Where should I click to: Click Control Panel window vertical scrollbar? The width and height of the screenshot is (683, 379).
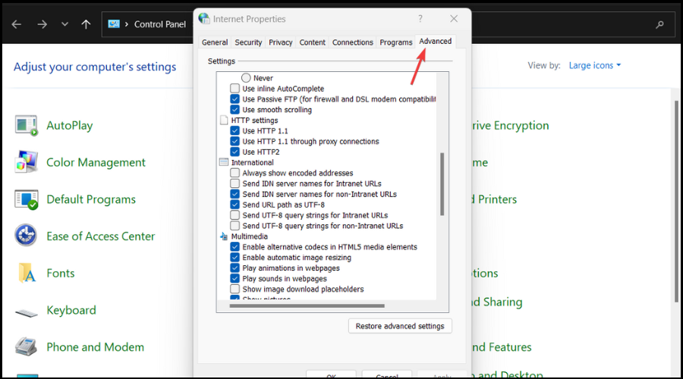click(x=676, y=201)
